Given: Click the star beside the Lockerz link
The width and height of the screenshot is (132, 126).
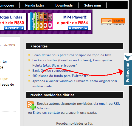Looking at the screenshot, I should click(29, 60).
